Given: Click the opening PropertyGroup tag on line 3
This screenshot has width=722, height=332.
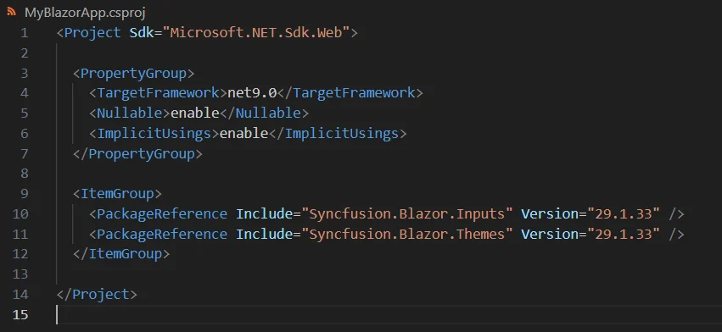Looking at the screenshot, I should pyautogui.click(x=133, y=73).
